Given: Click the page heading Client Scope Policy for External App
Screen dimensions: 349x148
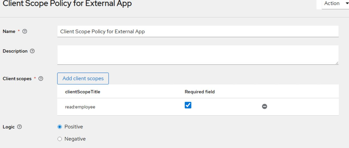Looking at the screenshot, I should click(67, 4).
